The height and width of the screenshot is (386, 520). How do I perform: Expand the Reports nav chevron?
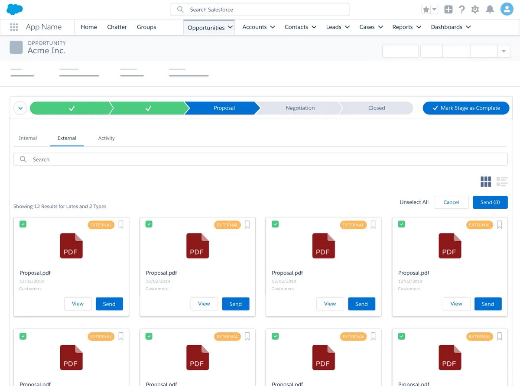(419, 27)
